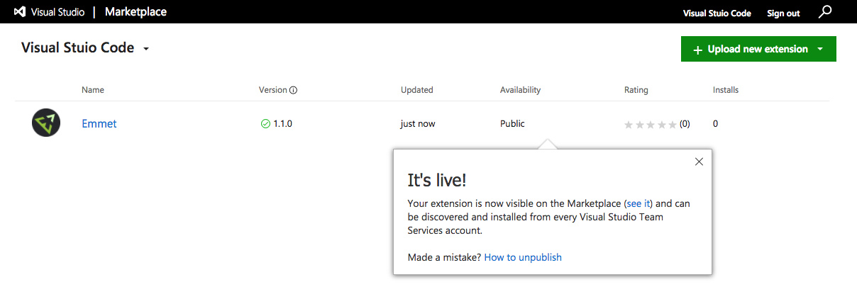Click Visual Stuio Code in top bar
The height and width of the screenshot is (304, 857).
[x=717, y=13]
